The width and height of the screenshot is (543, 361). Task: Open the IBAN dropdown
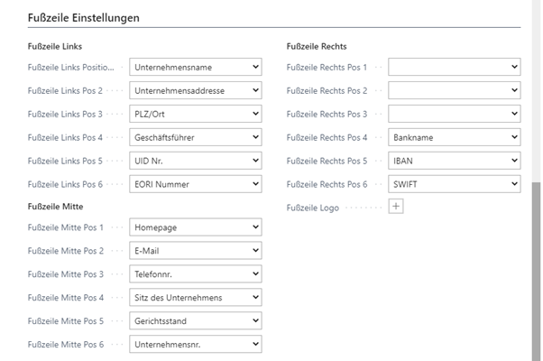tap(455, 161)
